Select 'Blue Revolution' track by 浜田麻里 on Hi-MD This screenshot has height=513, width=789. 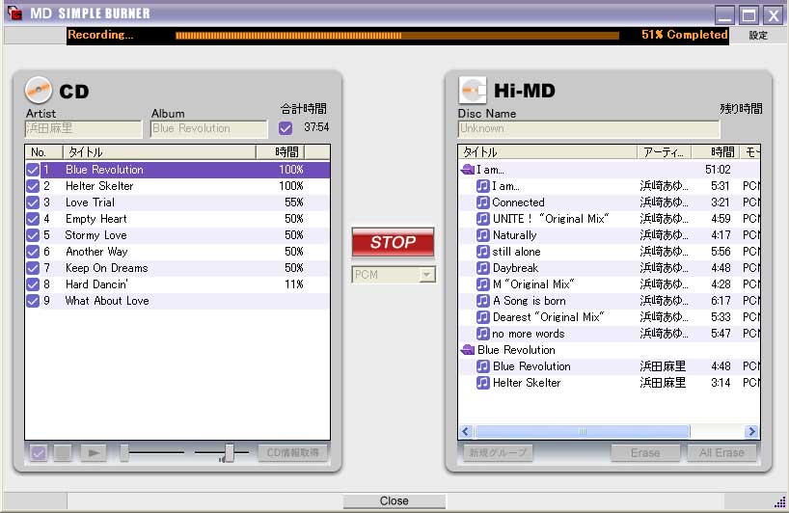(531, 366)
